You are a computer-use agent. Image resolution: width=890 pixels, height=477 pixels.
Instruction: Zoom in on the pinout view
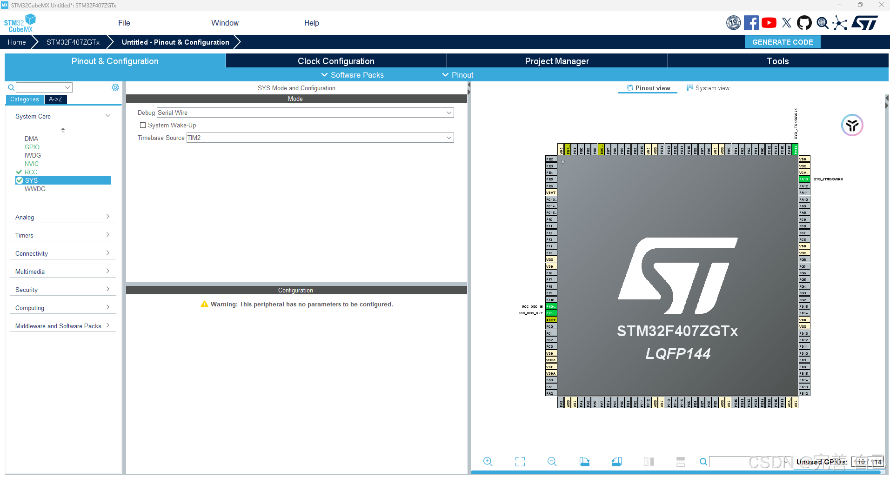488,462
